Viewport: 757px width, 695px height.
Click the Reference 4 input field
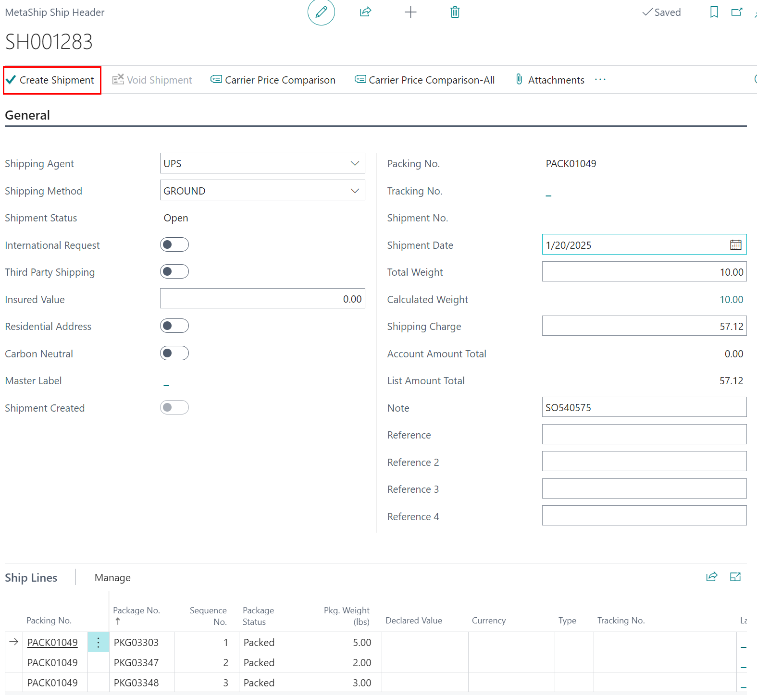(644, 516)
